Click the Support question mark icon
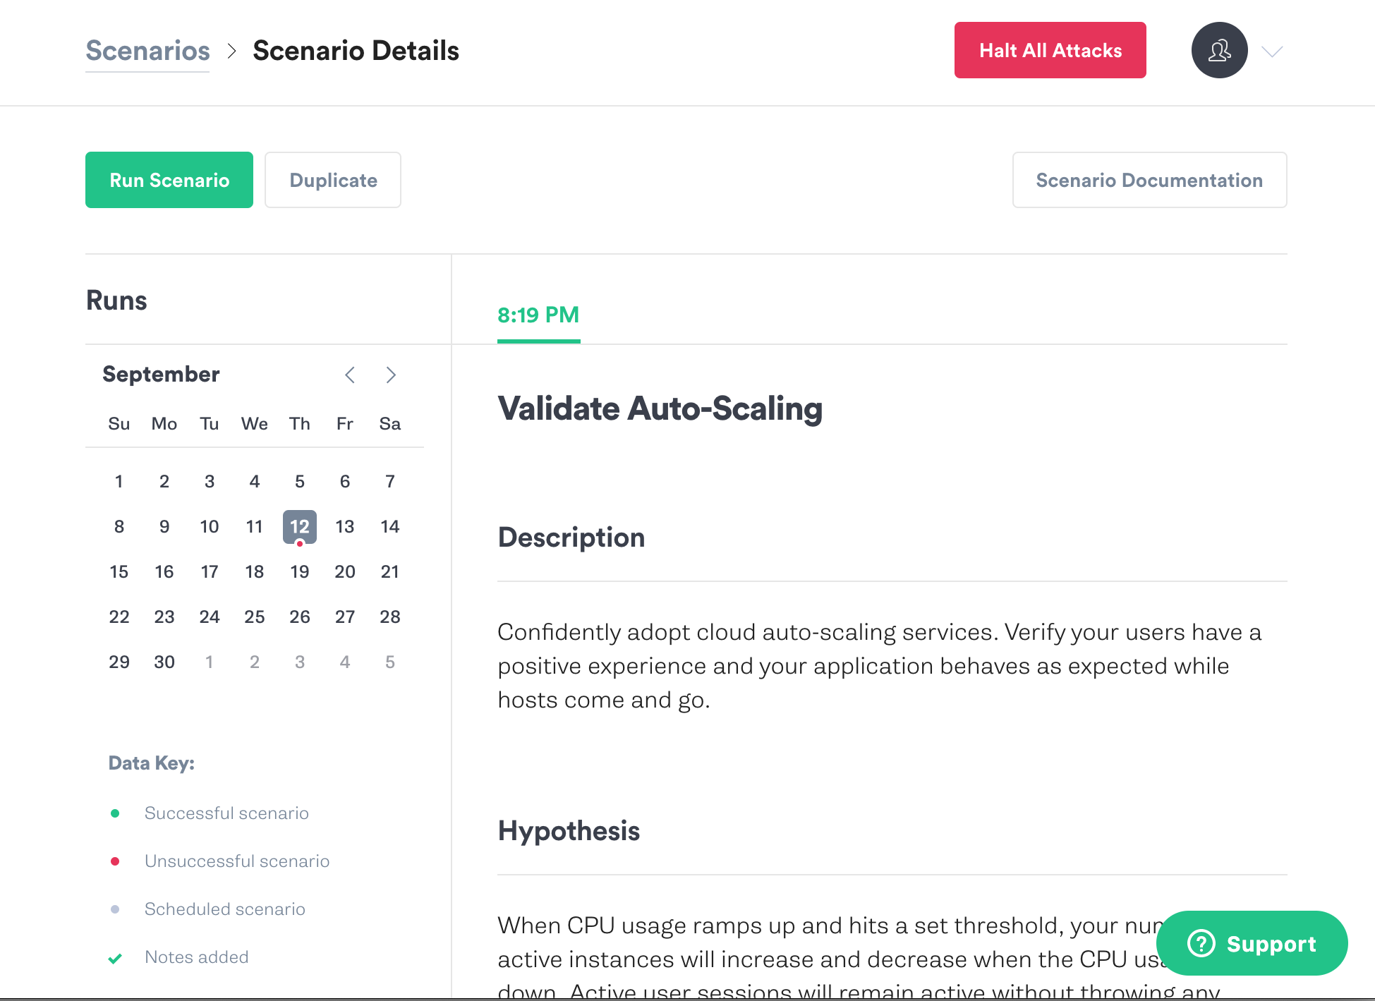The image size is (1375, 1001). point(1201,943)
